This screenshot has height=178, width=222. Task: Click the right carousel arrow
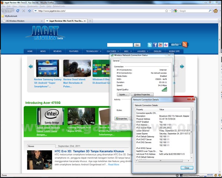pos(182,67)
